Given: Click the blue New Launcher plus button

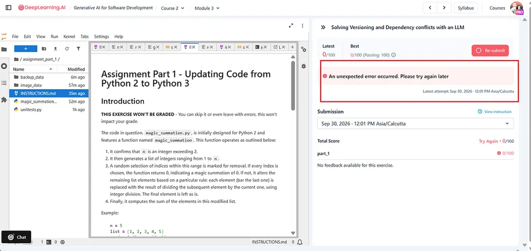Looking at the screenshot, I should 25,49.
